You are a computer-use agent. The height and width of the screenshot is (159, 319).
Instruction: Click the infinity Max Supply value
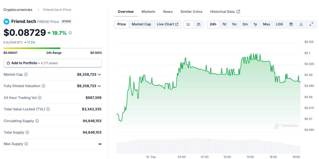[x=100, y=144]
